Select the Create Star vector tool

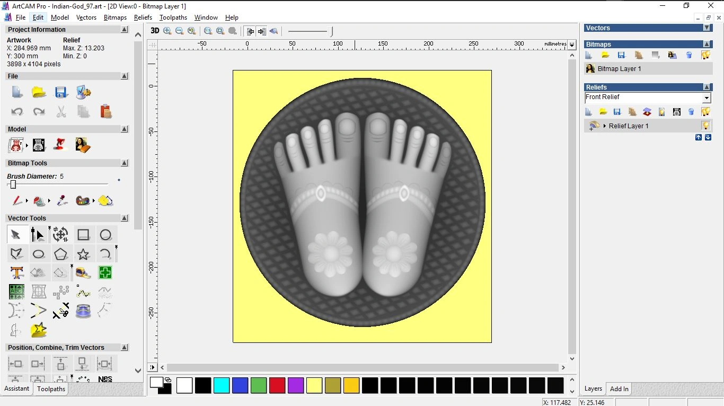tap(83, 254)
